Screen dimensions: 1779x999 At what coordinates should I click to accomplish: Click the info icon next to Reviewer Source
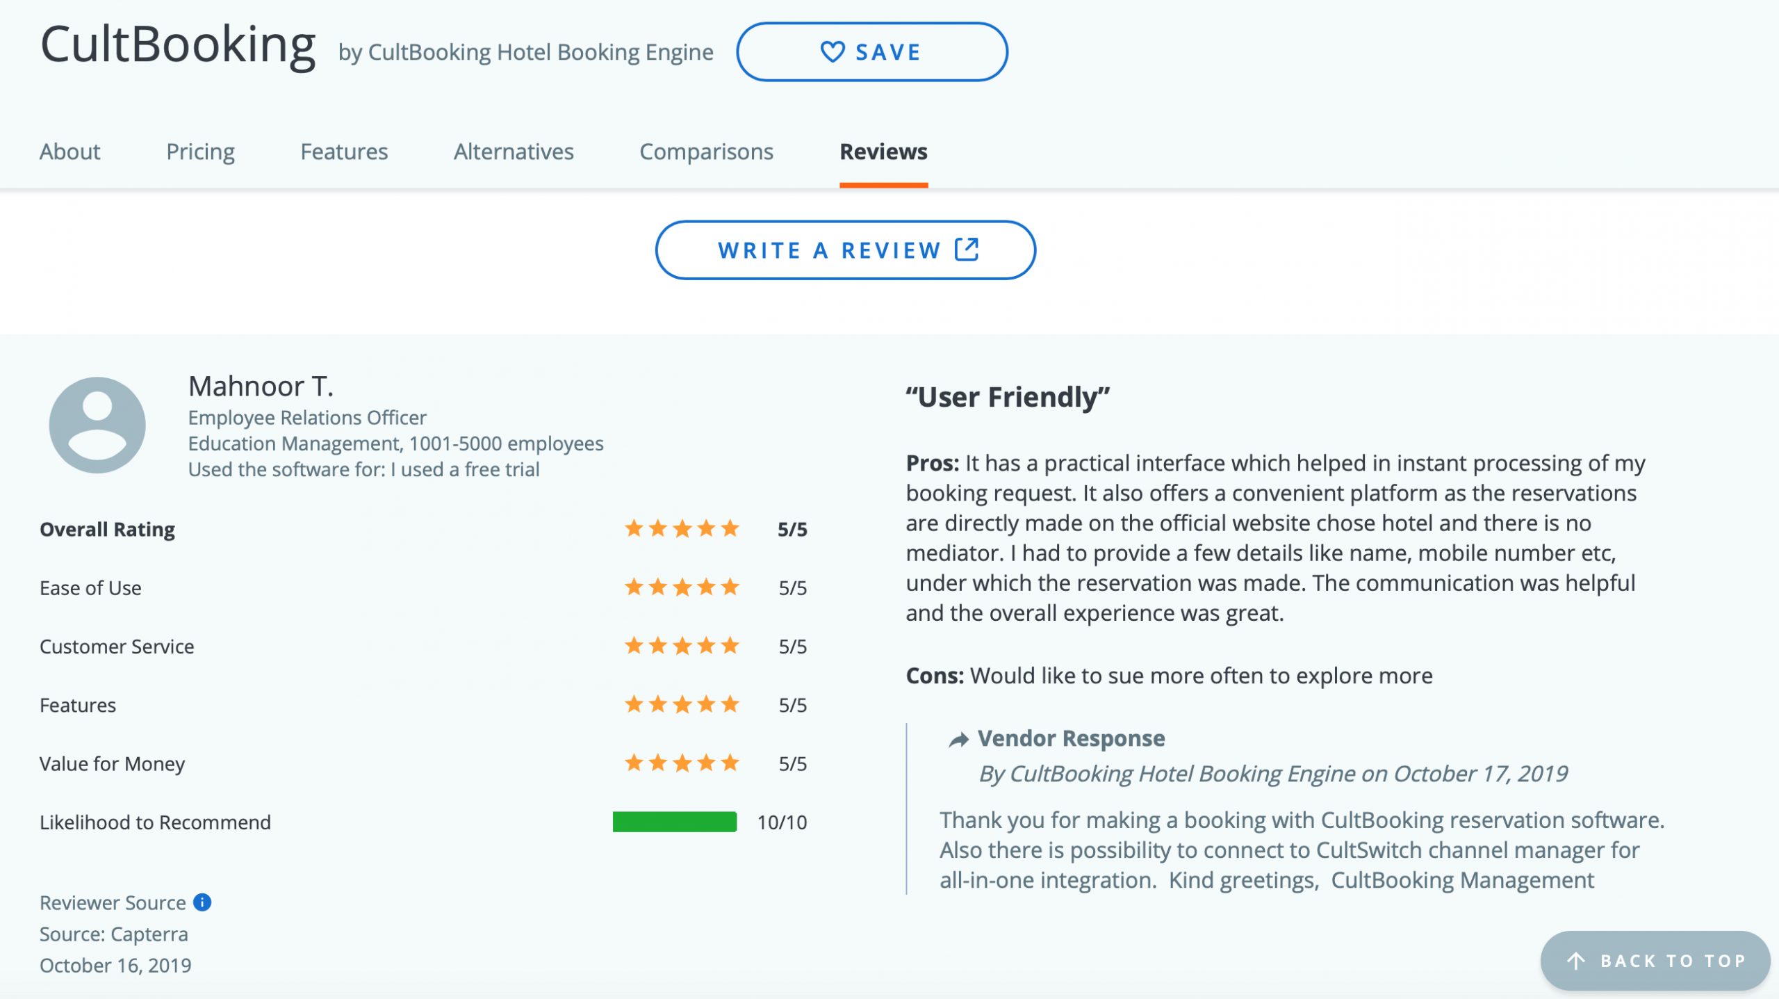[x=202, y=902]
